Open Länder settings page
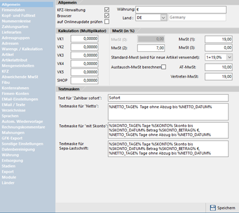The height and width of the screenshot is (213, 239). click(x=8, y=183)
